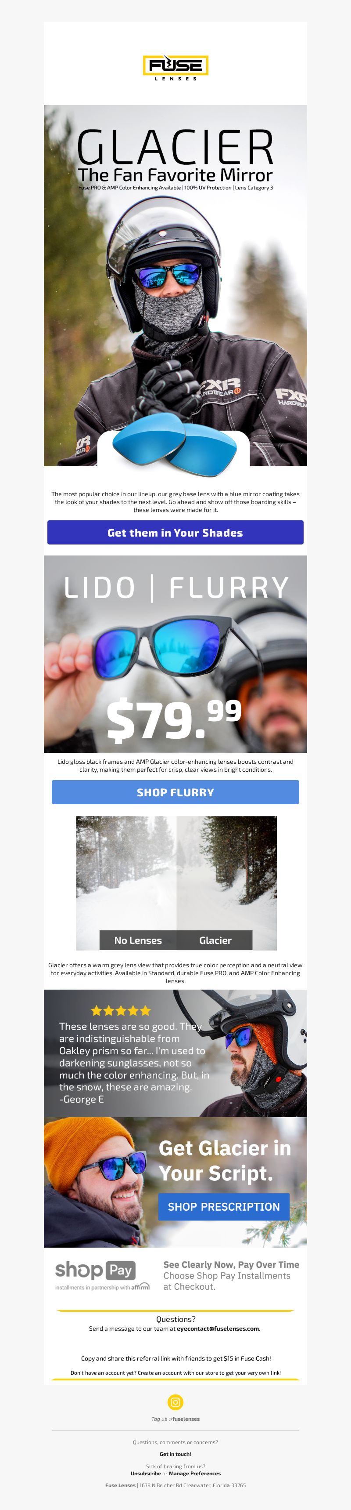
Task: Open George E customer review banner
Action: [x=175, y=1053]
